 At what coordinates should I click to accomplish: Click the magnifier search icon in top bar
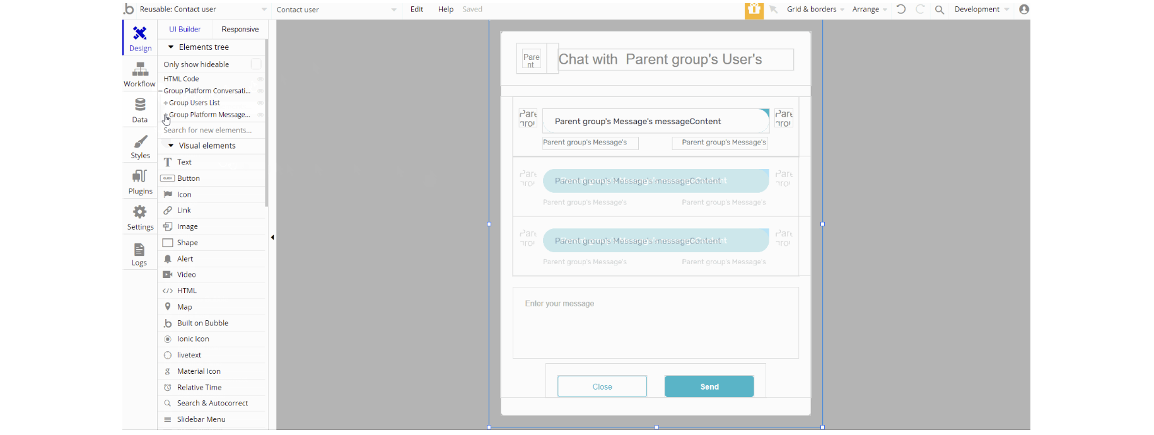click(939, 9)
